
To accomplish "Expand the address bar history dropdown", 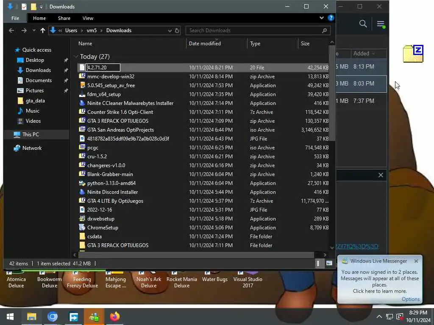I will tap(170, 30).
